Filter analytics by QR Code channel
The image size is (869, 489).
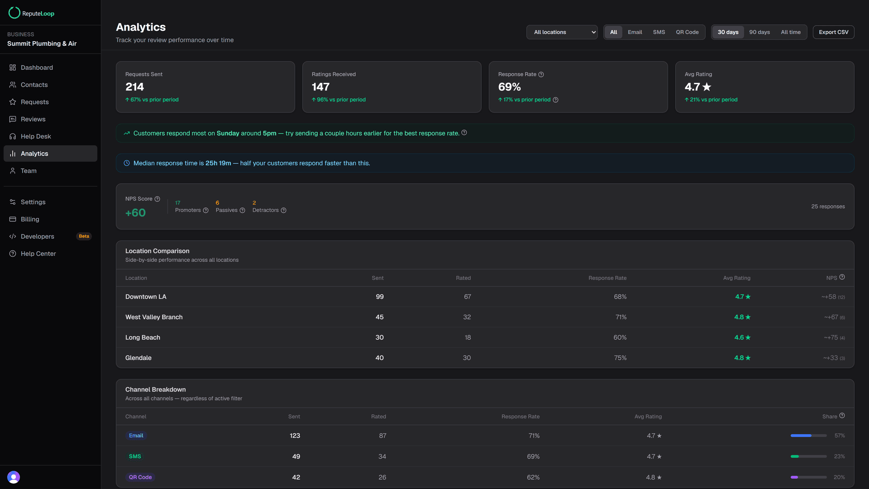click(687, 32)
